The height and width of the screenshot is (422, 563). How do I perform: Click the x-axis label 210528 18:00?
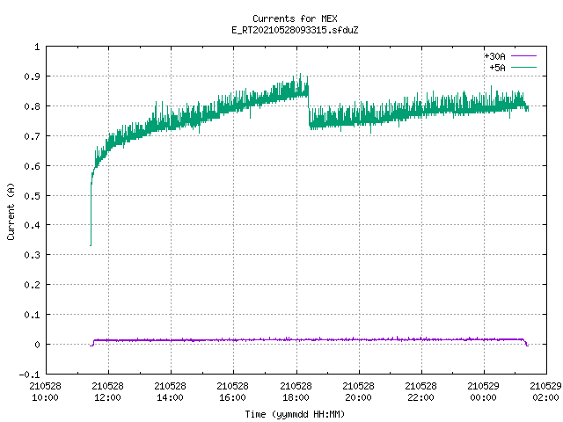296,392
